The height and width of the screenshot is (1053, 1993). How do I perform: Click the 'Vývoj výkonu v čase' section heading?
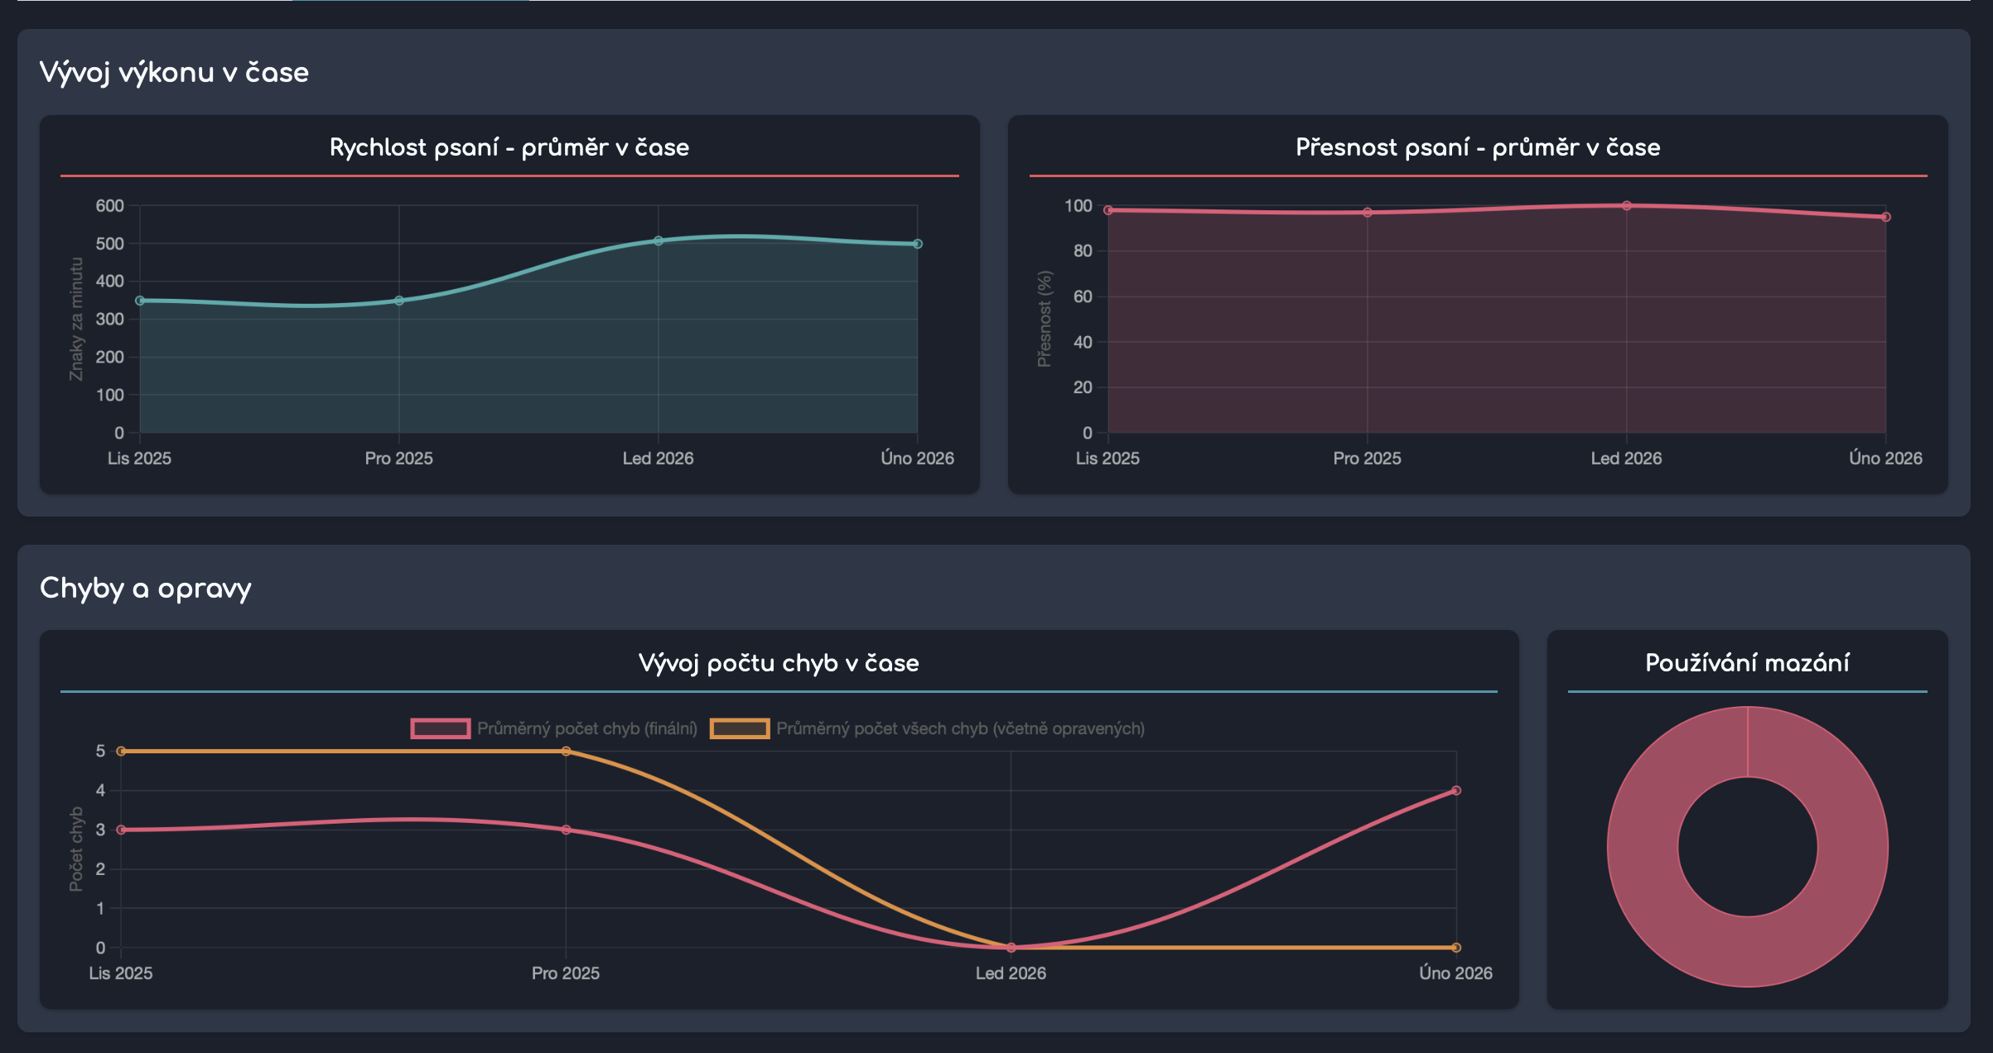174,73
